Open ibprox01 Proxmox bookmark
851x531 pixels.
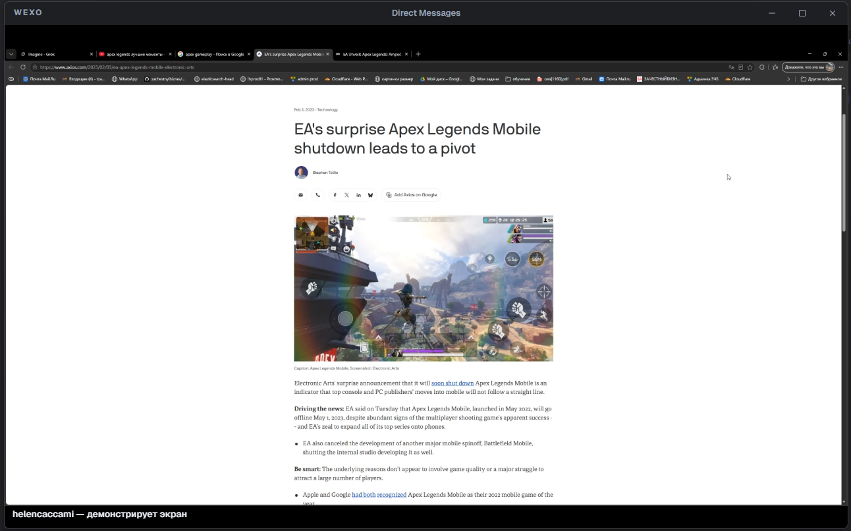[x=261, y=79]
